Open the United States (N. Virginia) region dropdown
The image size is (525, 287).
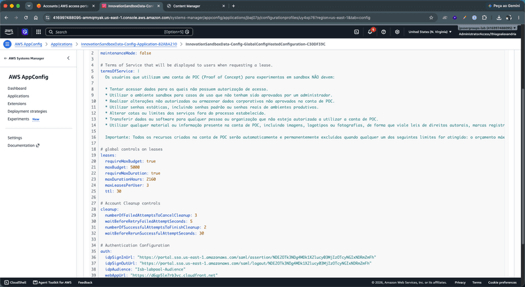pos(430,31)
